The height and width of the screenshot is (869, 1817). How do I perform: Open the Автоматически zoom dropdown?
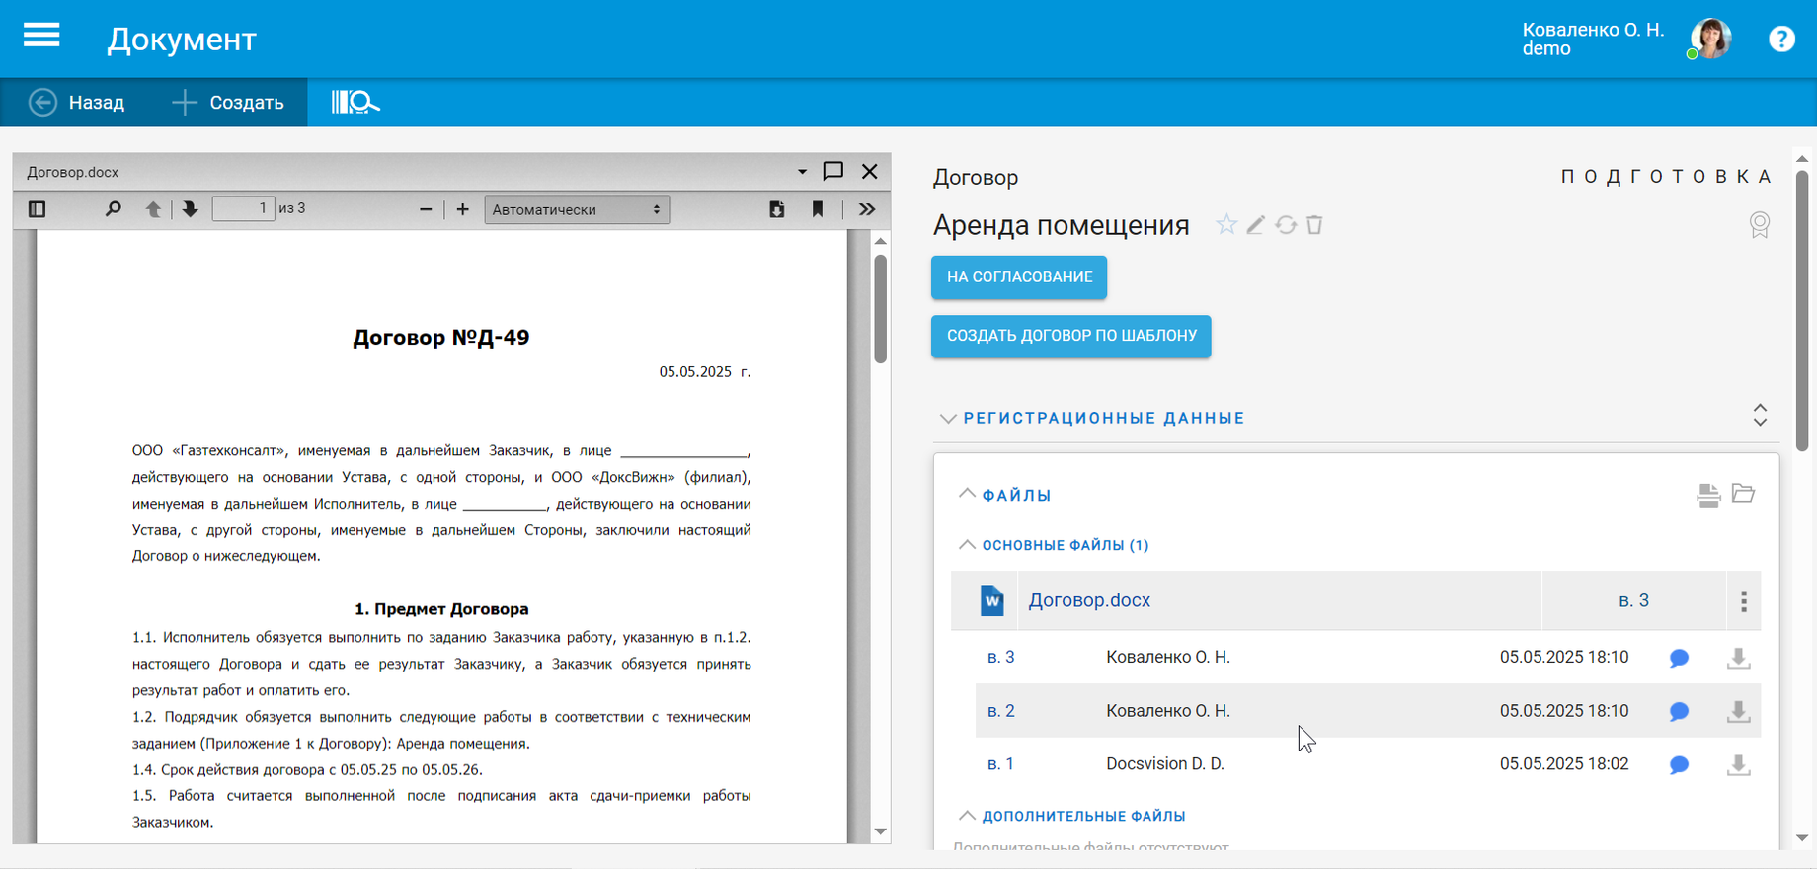click(577, 209)
